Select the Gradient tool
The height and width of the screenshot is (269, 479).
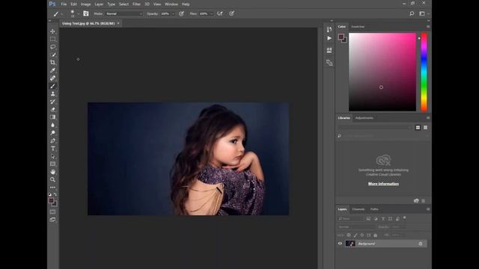coord(52,117)
